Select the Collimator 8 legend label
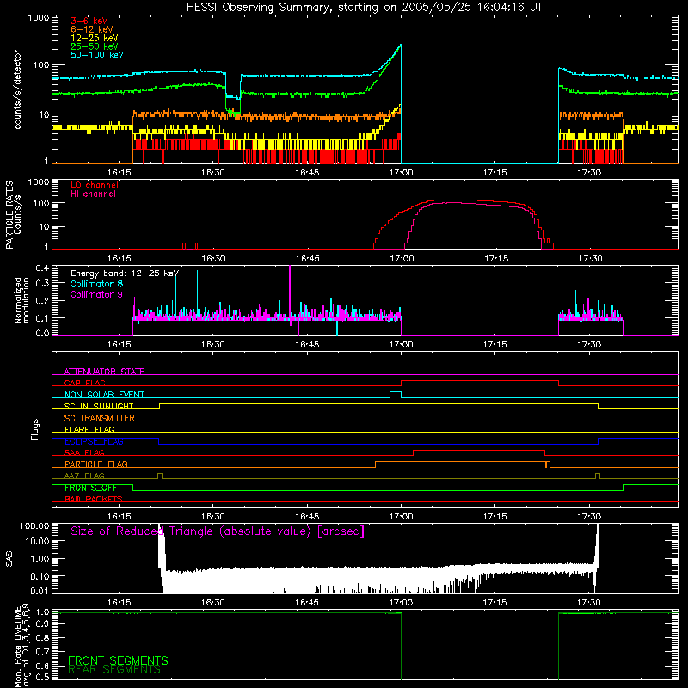The width and height of the screenshot is (688, 688). 96,284
